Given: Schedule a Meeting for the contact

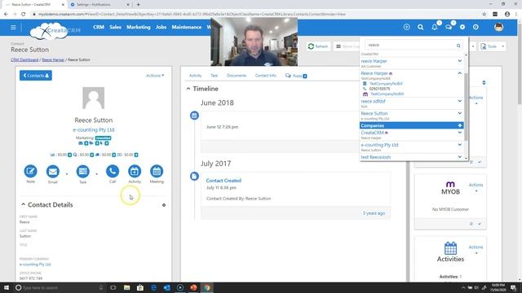Looking at the screenshot, I should point(157,172).
